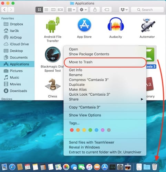Open Maps from the Dock
Screen dimensions: 166x172
(x=58, y=167)
